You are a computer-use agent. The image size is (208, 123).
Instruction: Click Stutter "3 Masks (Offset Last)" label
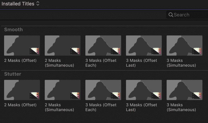coord(141,107)
